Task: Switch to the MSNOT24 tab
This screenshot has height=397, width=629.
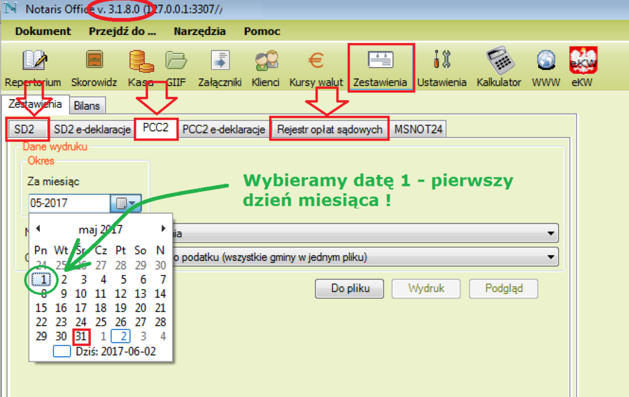Action: point(418,129)
